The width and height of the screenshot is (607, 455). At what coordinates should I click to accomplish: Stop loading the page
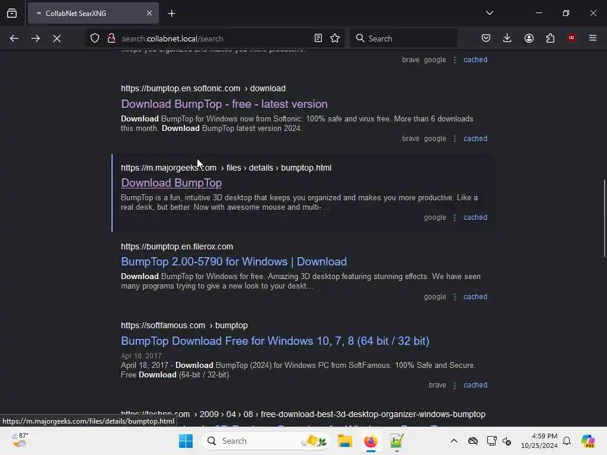pos(57,39)
